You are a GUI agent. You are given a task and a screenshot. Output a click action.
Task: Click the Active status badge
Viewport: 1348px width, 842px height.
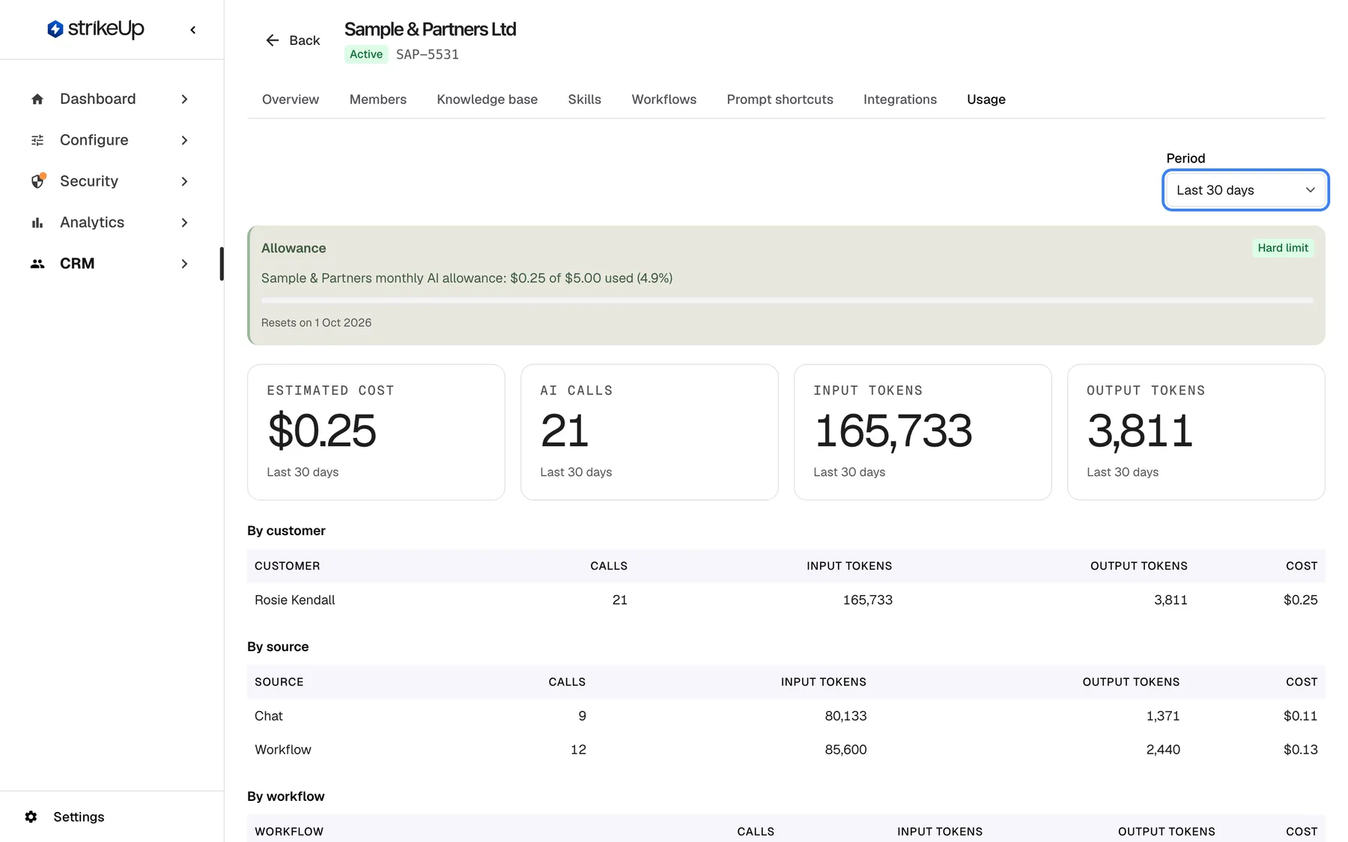click(x=366, y=54)
